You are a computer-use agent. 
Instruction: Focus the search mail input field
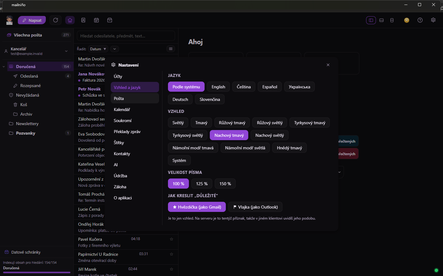click(x=126, y=36)
